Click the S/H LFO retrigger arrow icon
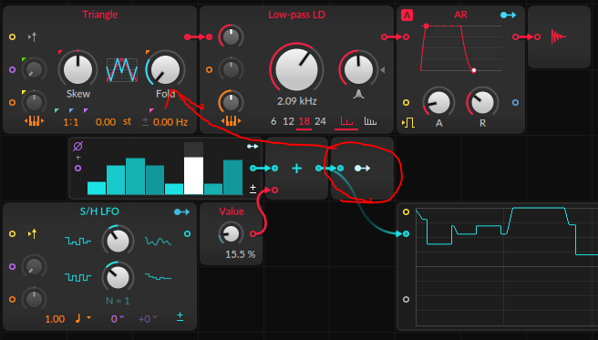598x340 pixels. tap(33, 233)
